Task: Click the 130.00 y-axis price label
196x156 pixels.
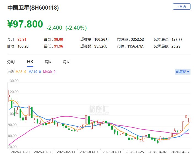Action: [x=13, y=81]
